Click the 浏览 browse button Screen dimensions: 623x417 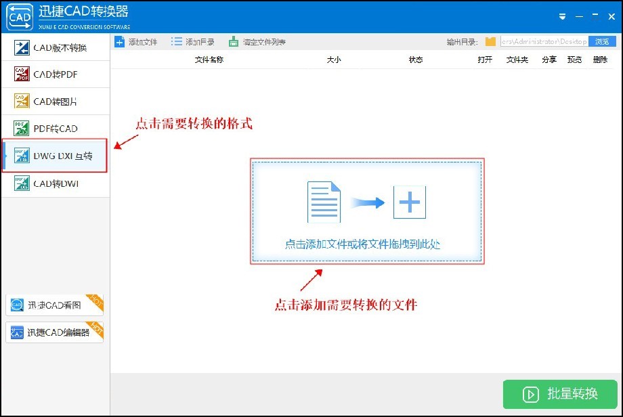pos(602,41)
